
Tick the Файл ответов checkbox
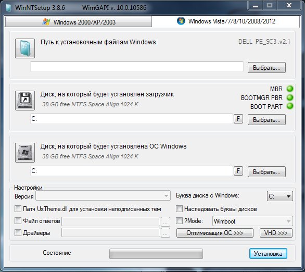(18, 221)
